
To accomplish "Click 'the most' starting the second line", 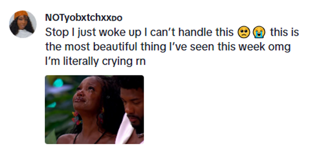I will click(x=68, y=47).
